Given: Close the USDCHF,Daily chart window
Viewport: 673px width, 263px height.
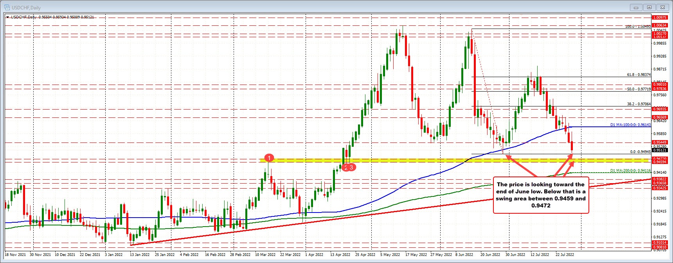Looking at the screenshot, I should click(662, 7).
